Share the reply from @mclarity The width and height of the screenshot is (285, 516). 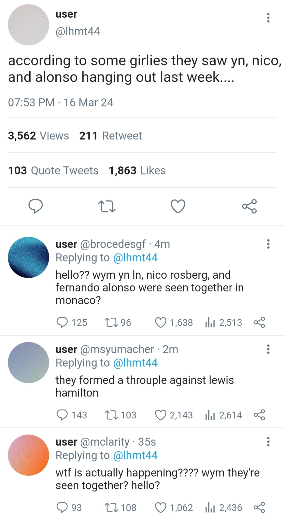(259, 507)
